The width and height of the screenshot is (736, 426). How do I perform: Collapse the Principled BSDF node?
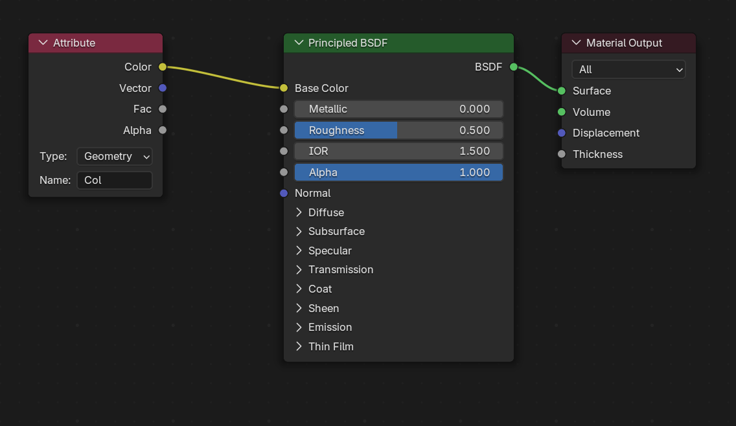(x=299, y=43)
